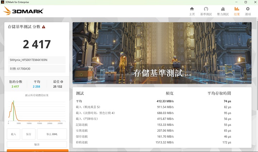258x152 pixels.
Task: Open the Stress Tests tab with the bar chart icon
Action: click(223, 11)
